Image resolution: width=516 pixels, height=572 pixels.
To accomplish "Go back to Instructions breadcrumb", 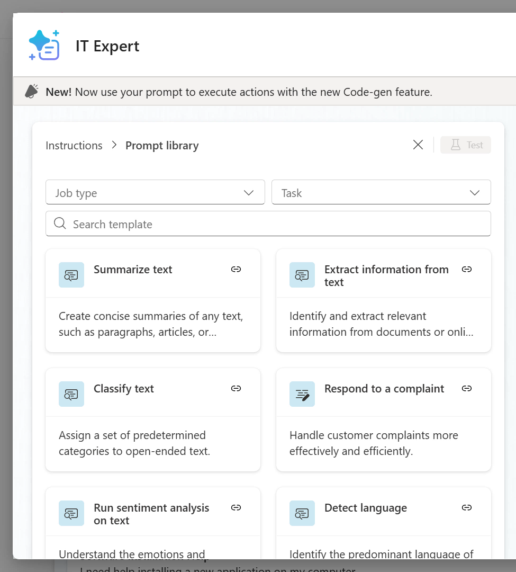I will pos(74,146).
